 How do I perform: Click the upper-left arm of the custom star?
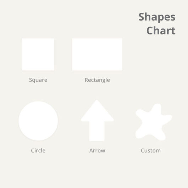click(141, 113)
